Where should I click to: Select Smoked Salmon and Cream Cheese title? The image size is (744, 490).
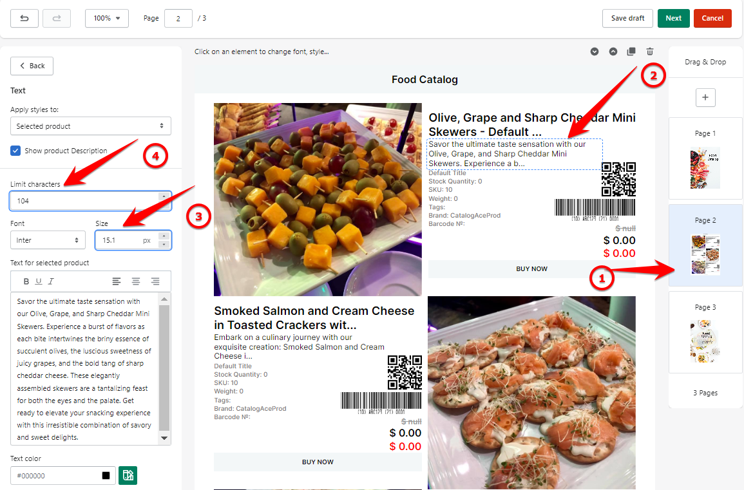click(x=314, y=318)
